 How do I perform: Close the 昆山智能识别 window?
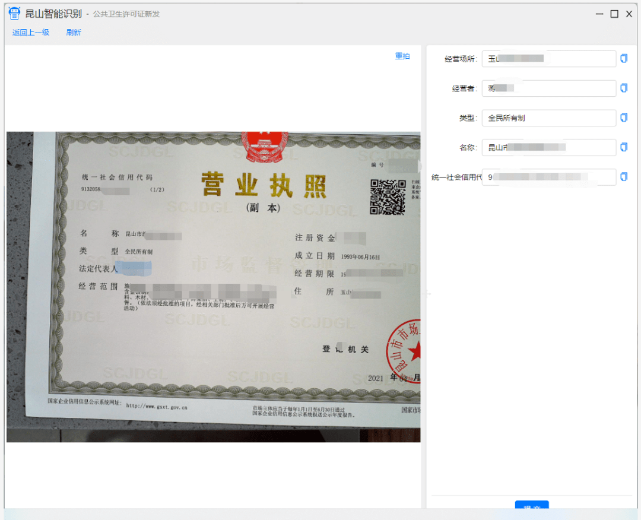tap(629, 14)
